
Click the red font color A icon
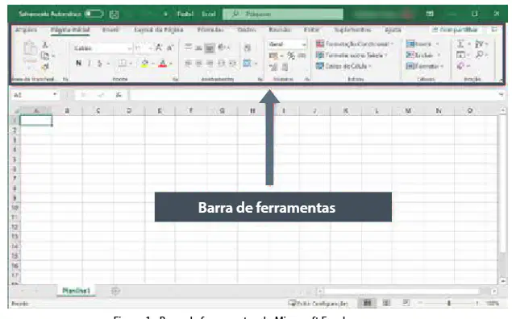tap(162, 64)
